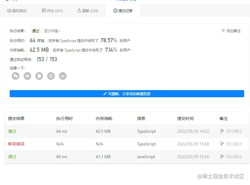Click the 60 ms table cell
The image size is (250, 185).
tap(62, 157)
